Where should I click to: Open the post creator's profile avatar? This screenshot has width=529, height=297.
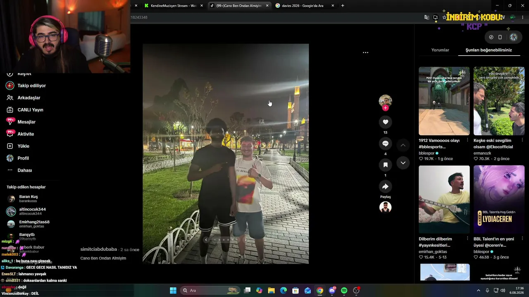[385, 101]
